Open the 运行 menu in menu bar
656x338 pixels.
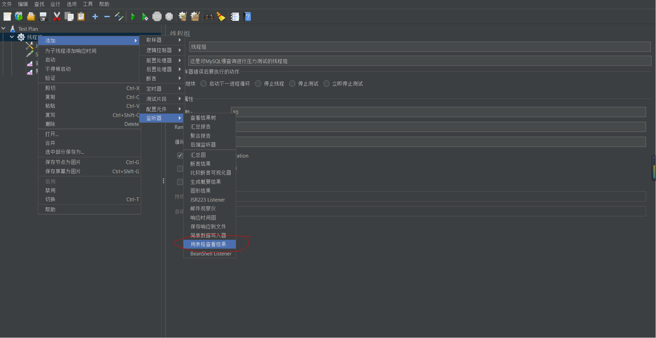(x=55, y=4)
